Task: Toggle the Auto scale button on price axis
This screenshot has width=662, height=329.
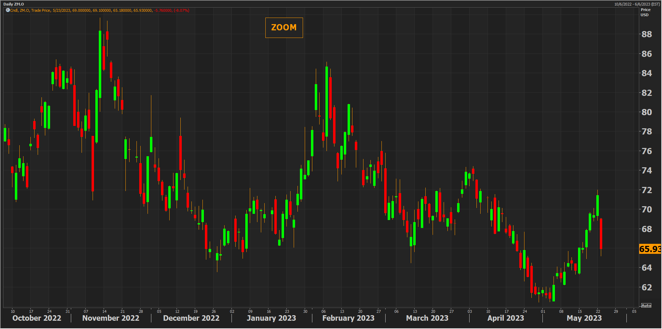Action: (x=646, y=306)
